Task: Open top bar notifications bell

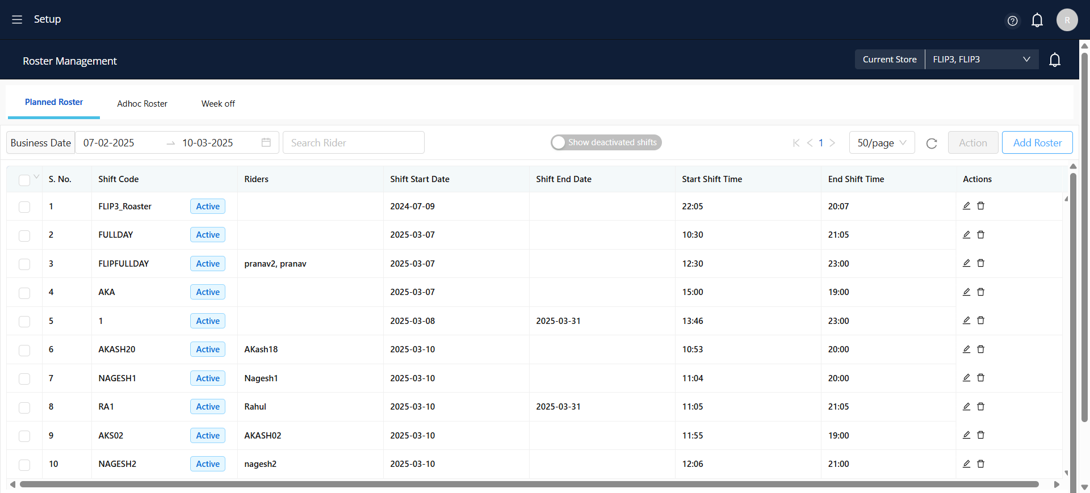Action: coord(1037,20)
